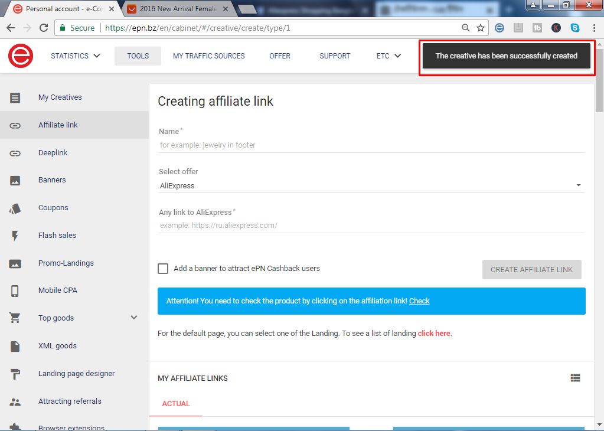Click the Affiliate link chain icon
Viewport: 604px width, 431px height.
tap(15, 126)
